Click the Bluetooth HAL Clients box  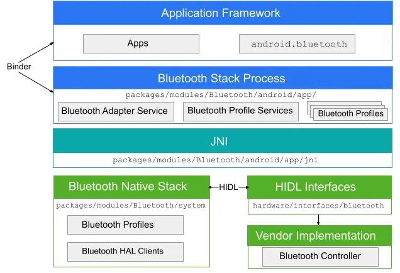pyautogui.click(x=125, y=252)
